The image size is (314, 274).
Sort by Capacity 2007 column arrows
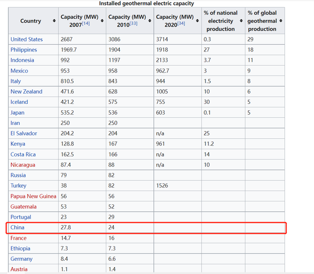102,21
